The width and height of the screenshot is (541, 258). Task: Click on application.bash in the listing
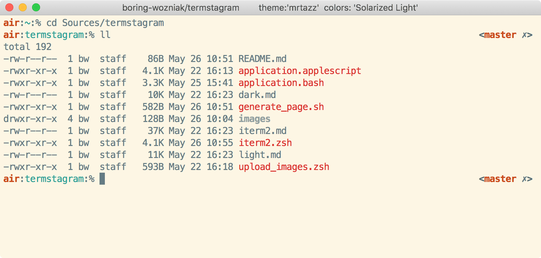pos(281,83)
